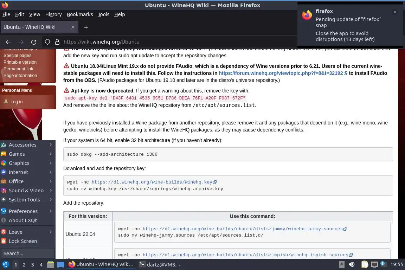Open the History menu

tap(53, 14)
